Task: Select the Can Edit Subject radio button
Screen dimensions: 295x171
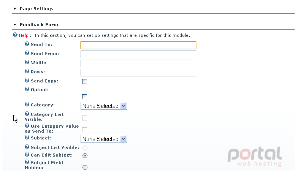Action: pos(85,155)
